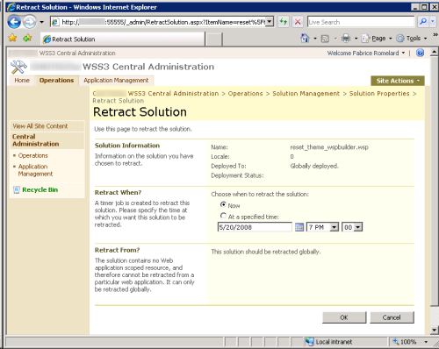
Task: Open the Tools menu in toolbar
Action: tap(412, 39)
